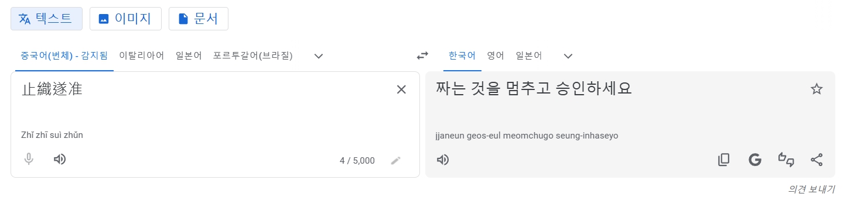The height and width of the screenshot is (211, 847).
Task: Click the microphone voice input icon
Action: [x=29, y=159]
